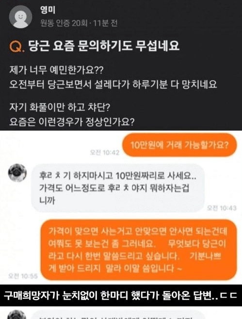Open the post title 당근 요즘 문의하기도 무섭네요
The image size is (242, 319).
(x=104, y=46)
